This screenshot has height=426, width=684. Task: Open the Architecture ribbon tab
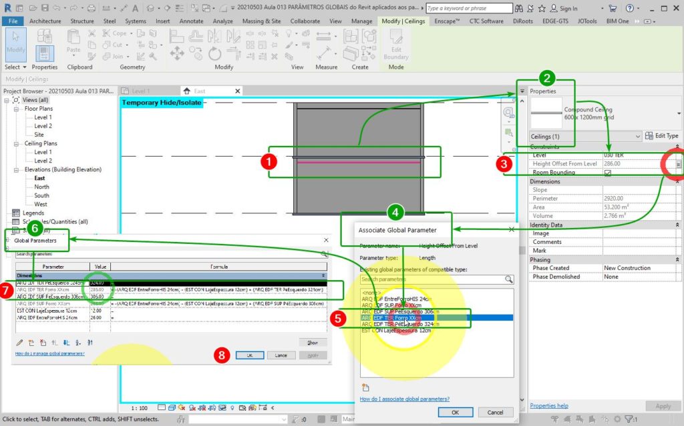[45, 21]
